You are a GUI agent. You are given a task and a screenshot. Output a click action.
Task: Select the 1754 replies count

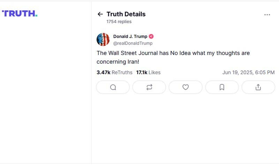(119, 22)
